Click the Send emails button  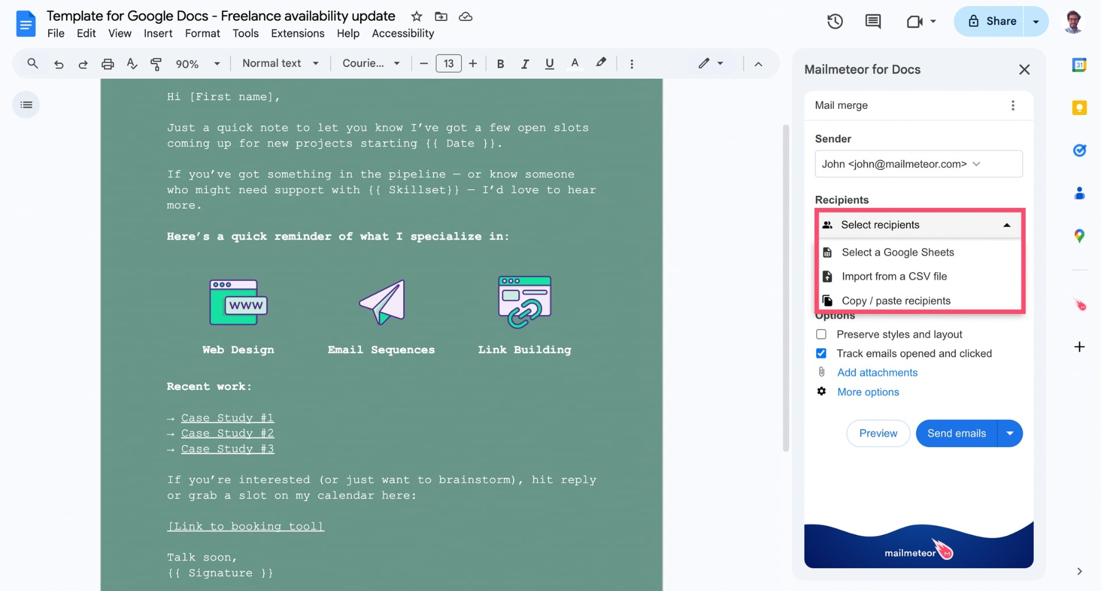956,433
